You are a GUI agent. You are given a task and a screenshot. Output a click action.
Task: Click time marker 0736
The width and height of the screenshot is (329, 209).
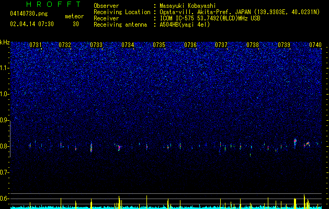click(x=190, y=44)
